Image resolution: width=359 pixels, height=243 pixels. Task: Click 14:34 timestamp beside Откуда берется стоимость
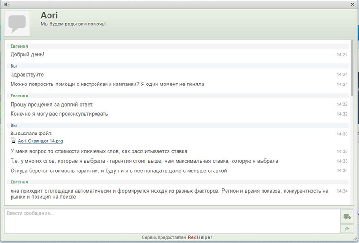pos(342,170)
